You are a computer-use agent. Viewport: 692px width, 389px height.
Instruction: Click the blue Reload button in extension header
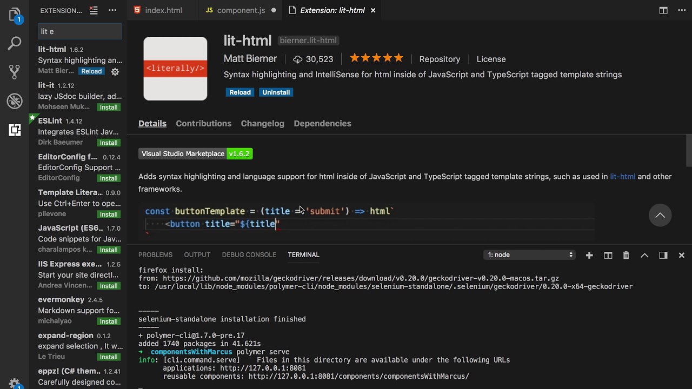(x=240, y=92)
